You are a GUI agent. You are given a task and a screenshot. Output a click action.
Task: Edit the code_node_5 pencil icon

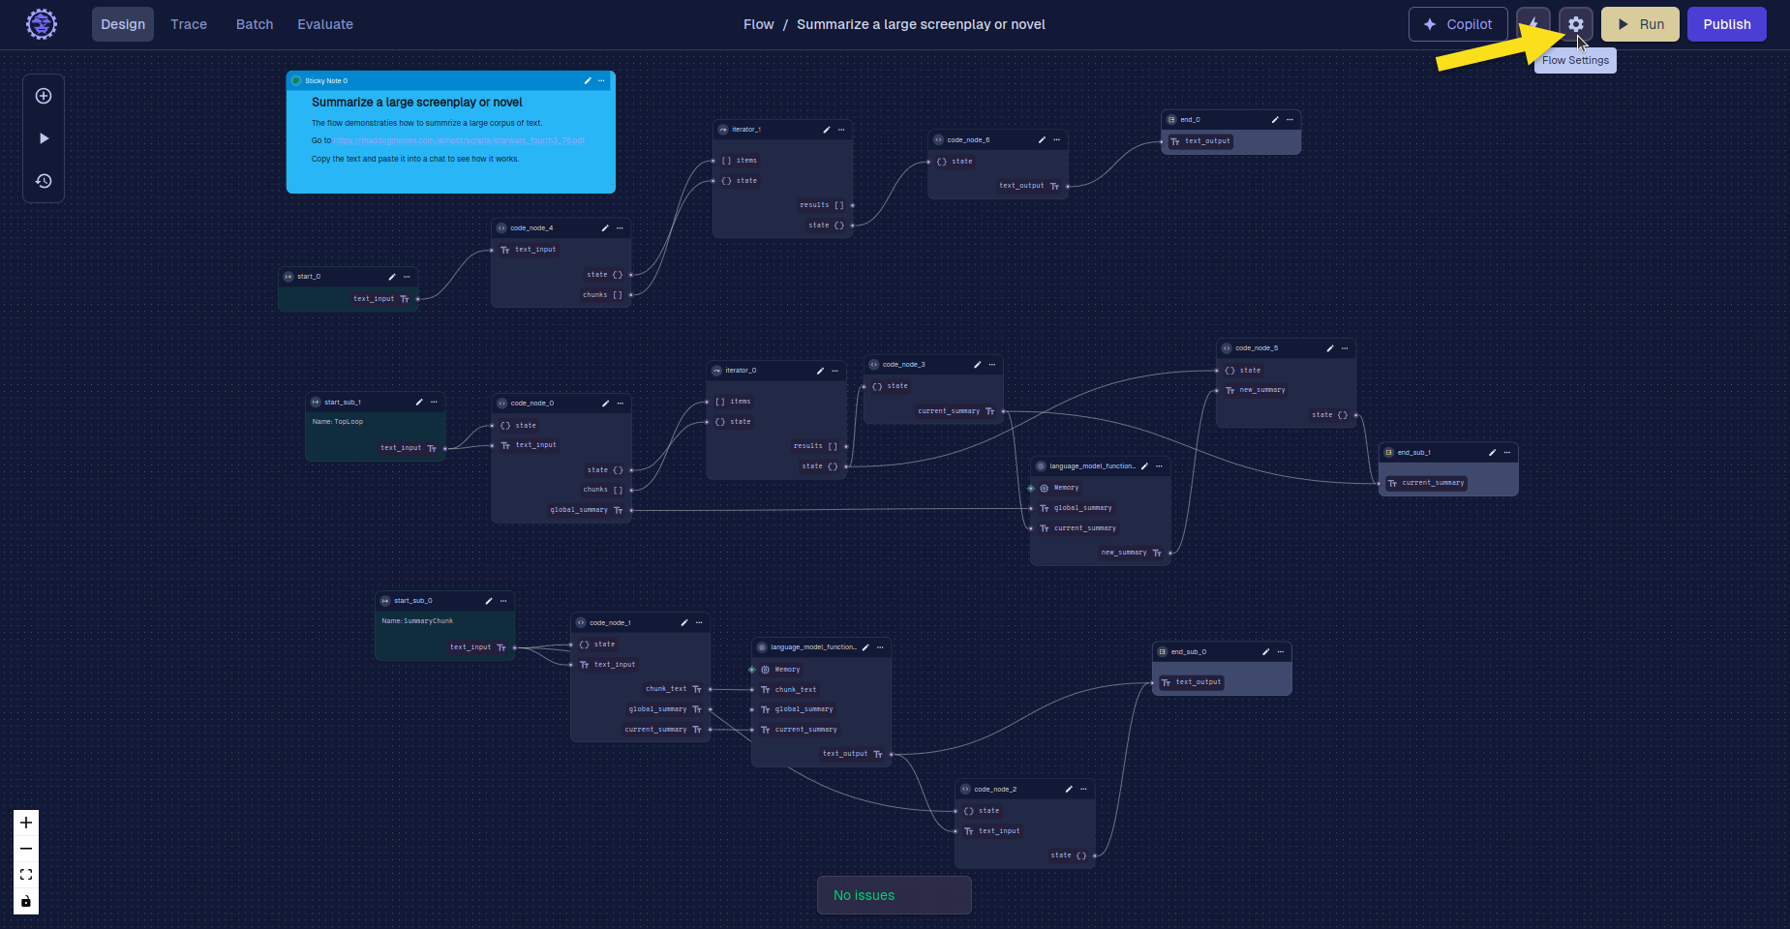1330,348
